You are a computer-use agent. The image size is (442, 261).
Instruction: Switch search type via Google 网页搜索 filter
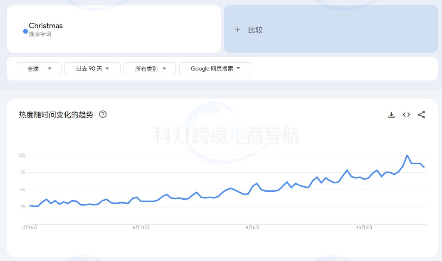pyautogui.click(x=215, y=68)
